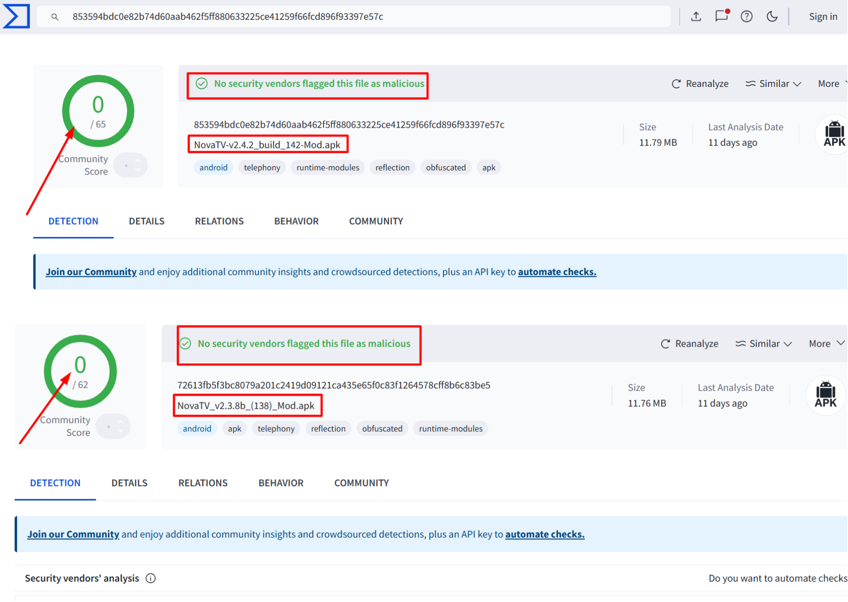
Task: Reanalyze the NovaTV_v2.3.8b file
Action: (x=689, y=344)
